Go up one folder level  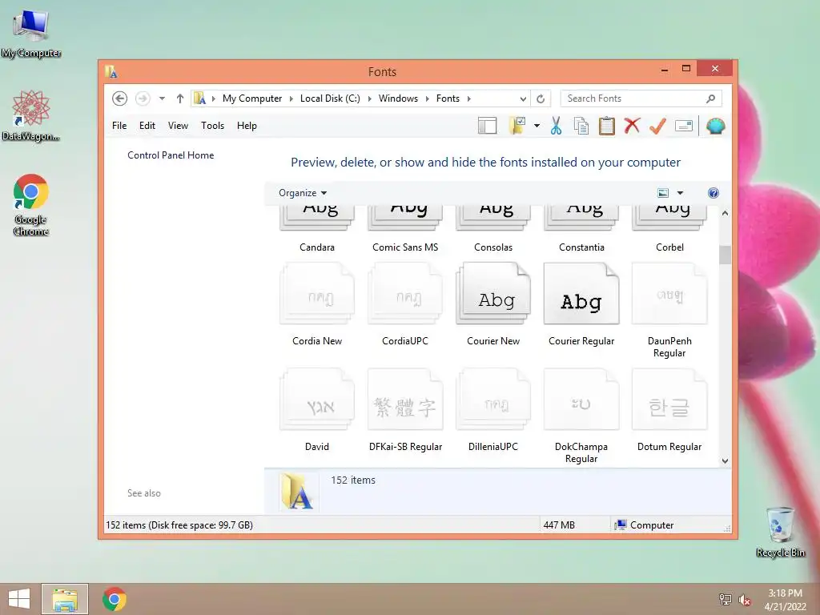(x=180, y=98)
